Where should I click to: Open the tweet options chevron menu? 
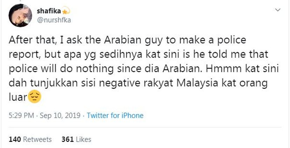tap(278, 10)
